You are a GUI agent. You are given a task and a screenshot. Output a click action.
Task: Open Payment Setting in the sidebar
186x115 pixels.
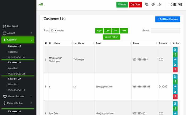[18, 103]
